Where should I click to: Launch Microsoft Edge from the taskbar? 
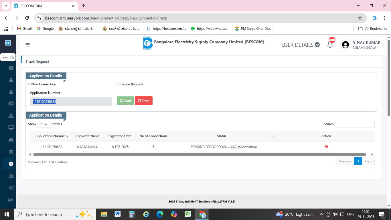(160, 214)
